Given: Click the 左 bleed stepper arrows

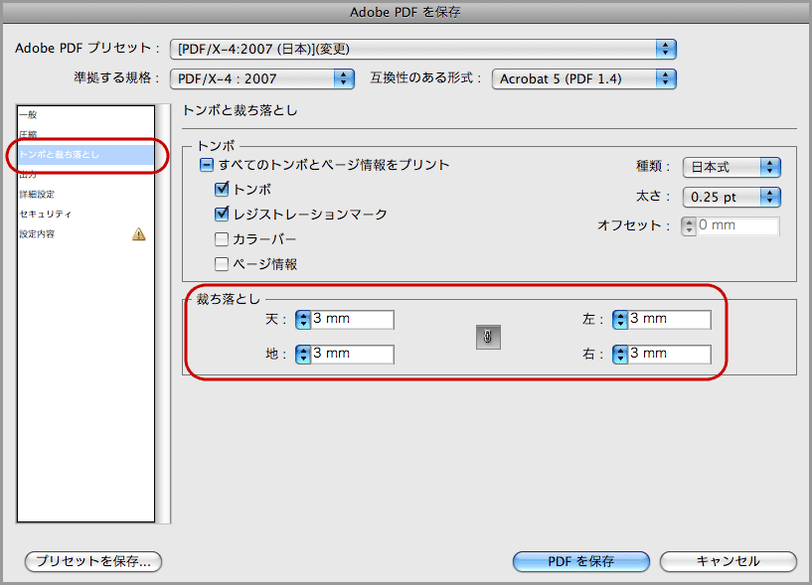Looking at the screenshot, I should click(x=620, y=320).
